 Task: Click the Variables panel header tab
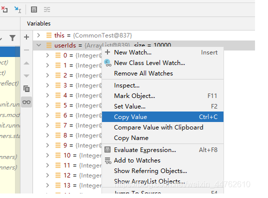(39, 23)
